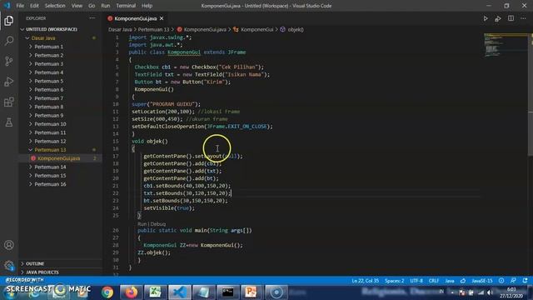Expand the Pertemuan 9 folder
The width and height of the screenshot is (533, 300).
(x=48, y=115)
